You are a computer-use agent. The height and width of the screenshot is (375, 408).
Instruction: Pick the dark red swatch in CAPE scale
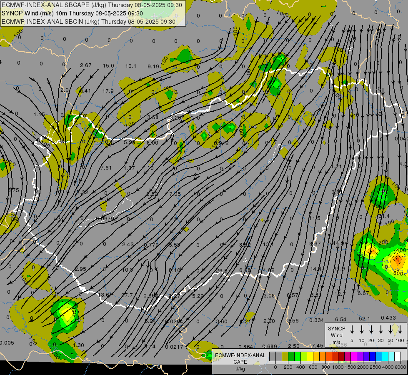click(341, 356)
